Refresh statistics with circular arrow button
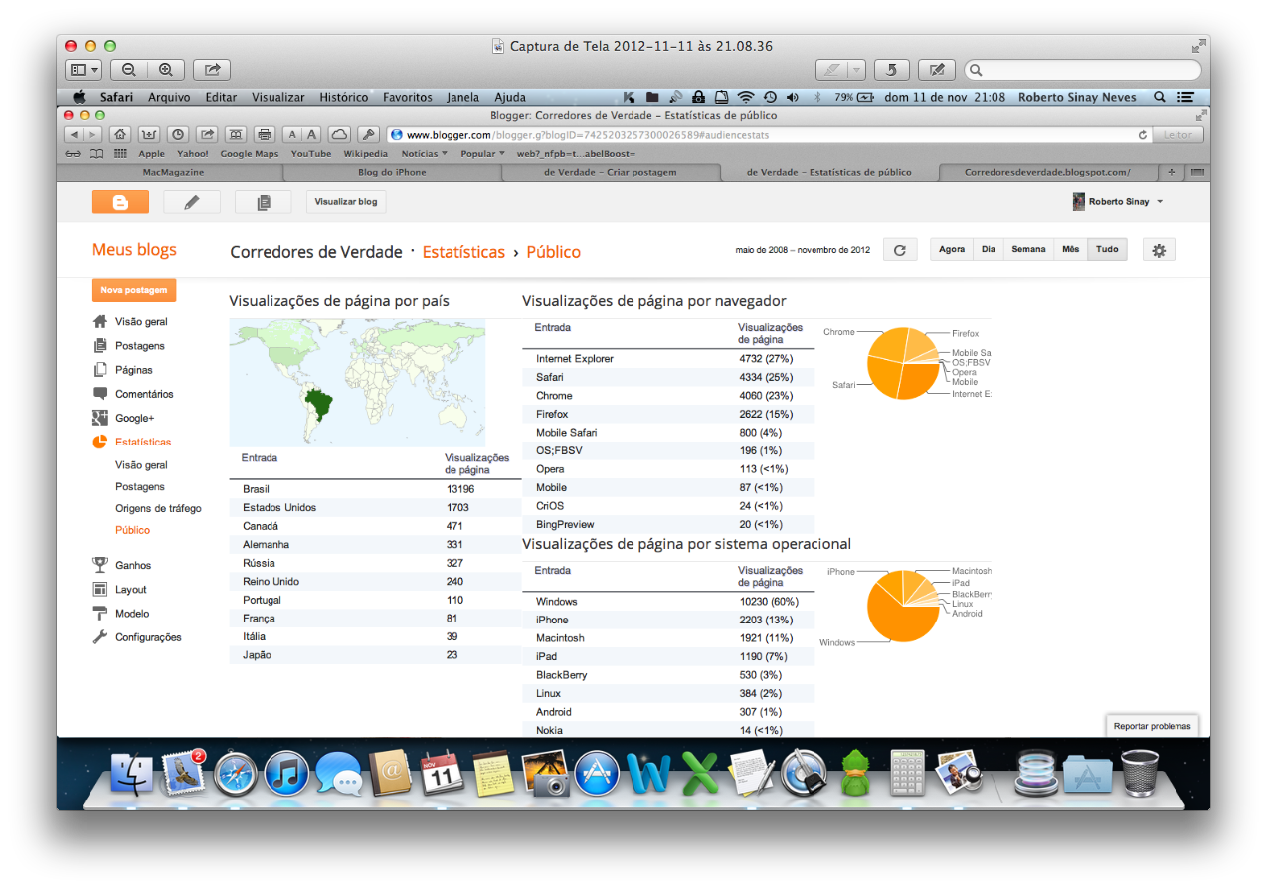Viewport: 1267px width, 889px height. pyautogui.click(x=900, y=250)
